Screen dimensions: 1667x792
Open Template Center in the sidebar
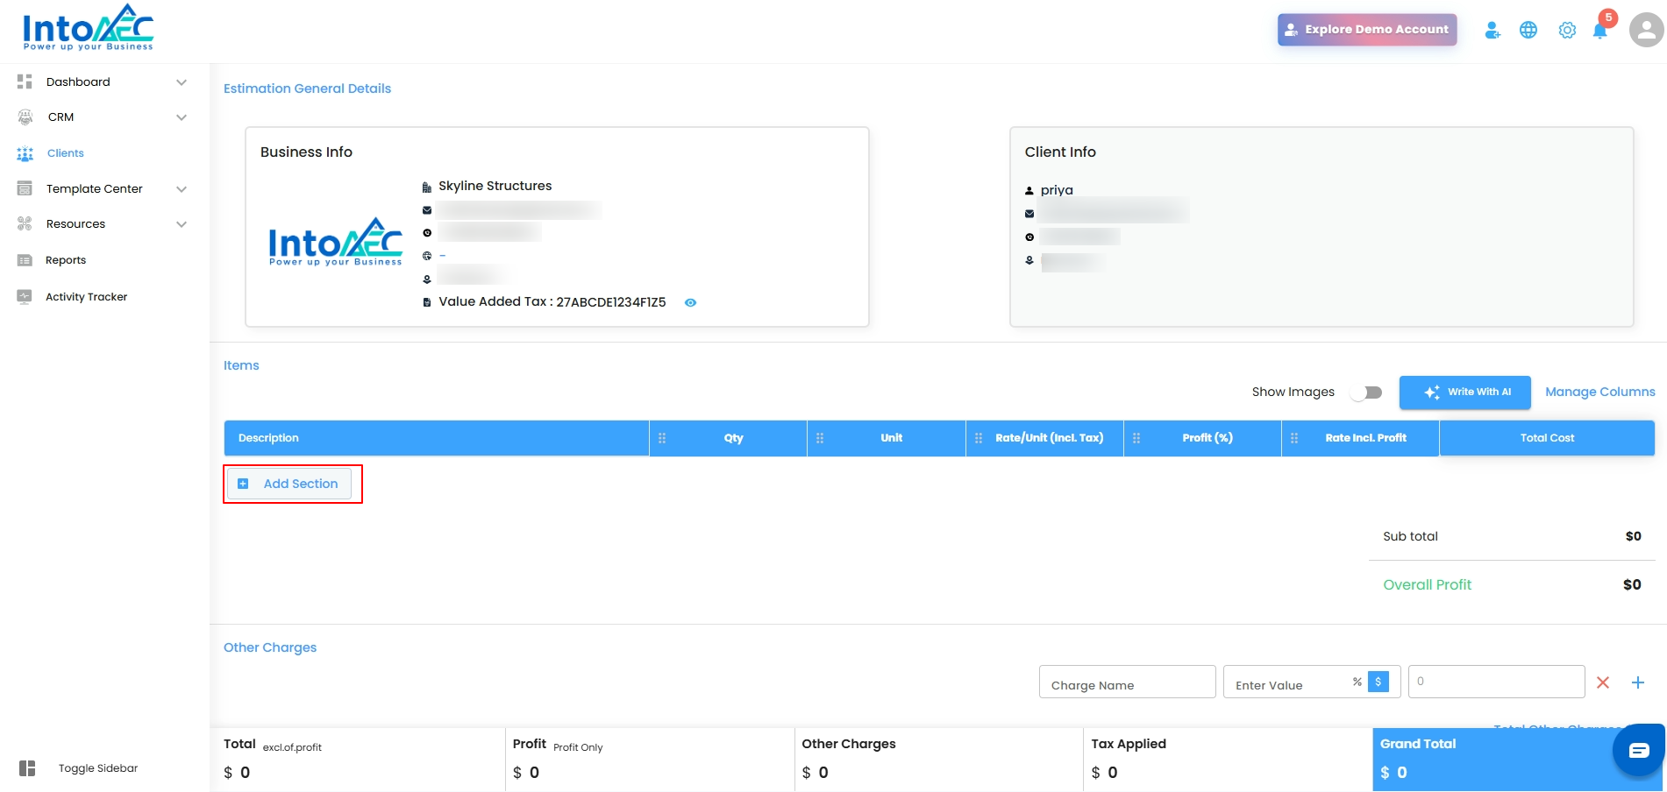click(x=95, y=188)
